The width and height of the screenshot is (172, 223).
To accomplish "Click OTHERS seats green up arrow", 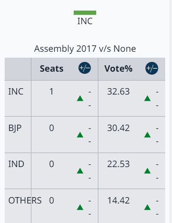I will point(80,207).
